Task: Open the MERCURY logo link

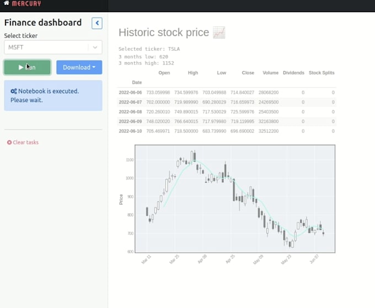Action: click(x=26, y=3)
